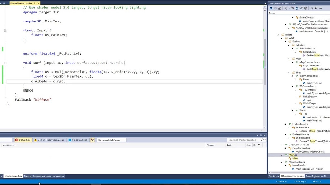Click the Sync with Active Document icon

coord(292,8)
